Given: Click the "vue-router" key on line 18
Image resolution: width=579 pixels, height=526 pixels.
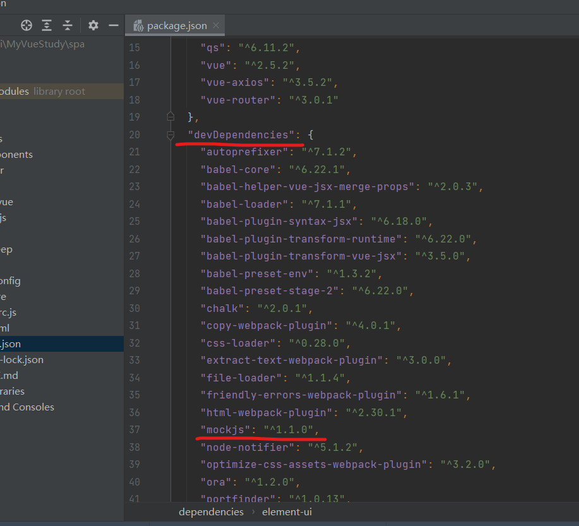Looking at the screenshot, I should 238,100.
